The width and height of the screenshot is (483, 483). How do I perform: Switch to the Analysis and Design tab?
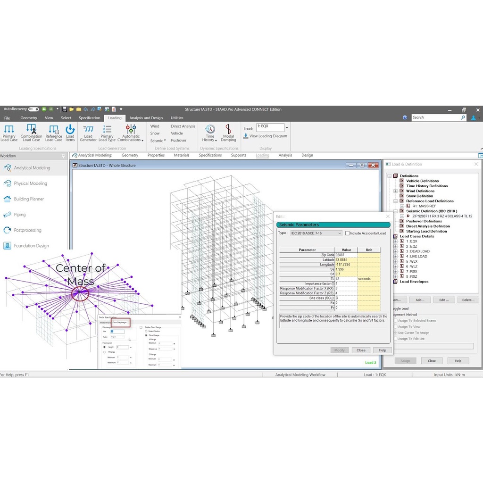146,118
